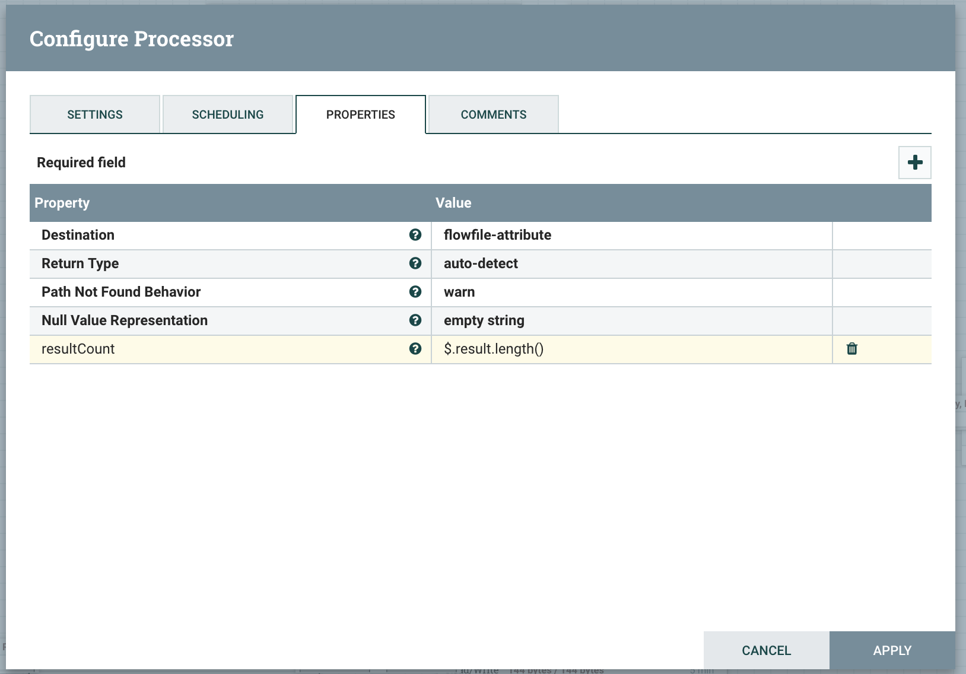Open help icon for Path Not Found Behavior

point(415,292)
